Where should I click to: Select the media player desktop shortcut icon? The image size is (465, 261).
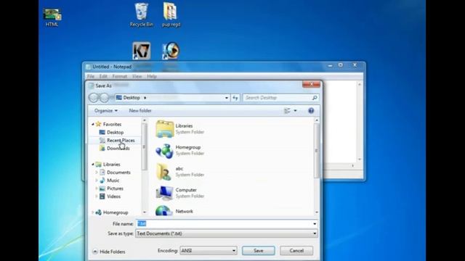[171, 51]
